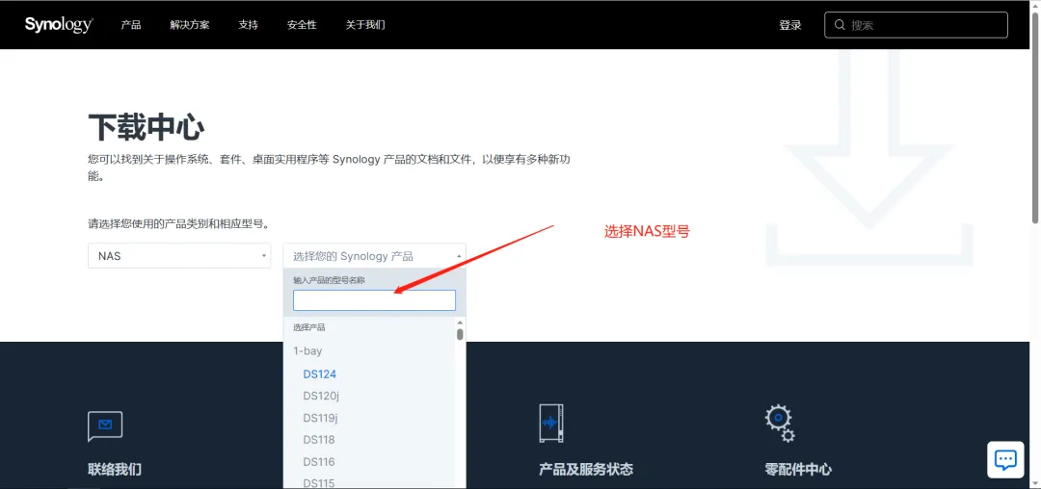Click the product list scrollbar thumb
The width and height of the screenshot is (1041, 489).
point(460,334)
